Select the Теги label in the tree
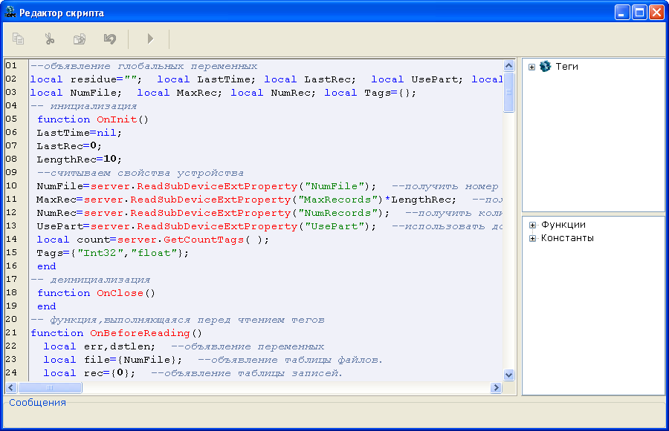Viewport: 669px width, 431px height. tap(566, 67)
